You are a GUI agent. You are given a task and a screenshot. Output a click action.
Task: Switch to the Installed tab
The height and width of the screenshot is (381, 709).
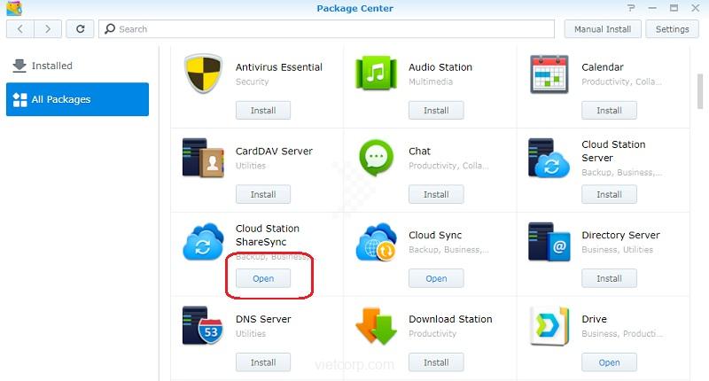coord(51,66)
